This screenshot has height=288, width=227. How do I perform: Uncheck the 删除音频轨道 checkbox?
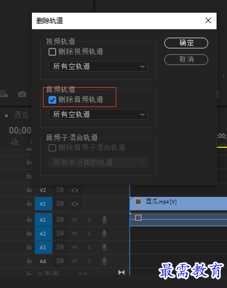[x=52, y=100]
